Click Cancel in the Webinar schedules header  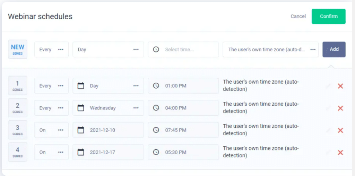click(x=298, y=17)
